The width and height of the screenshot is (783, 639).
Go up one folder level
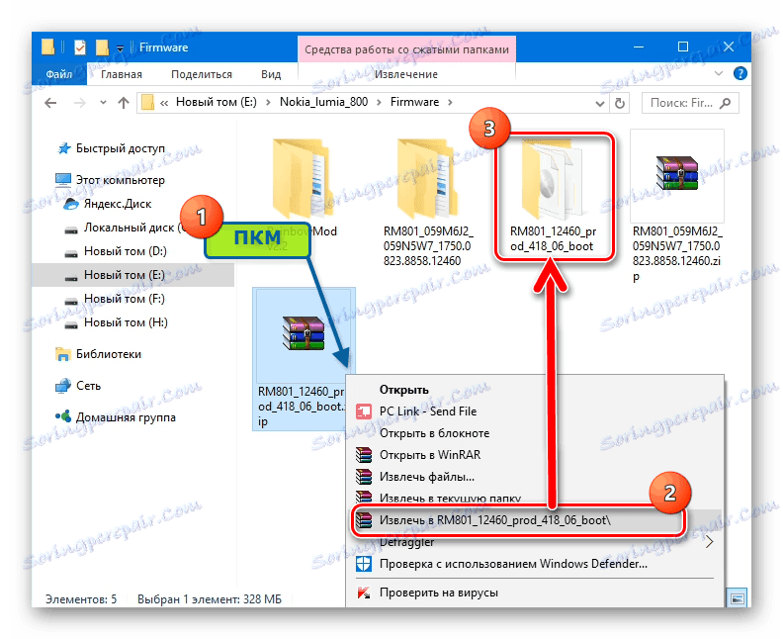(124, 103)
